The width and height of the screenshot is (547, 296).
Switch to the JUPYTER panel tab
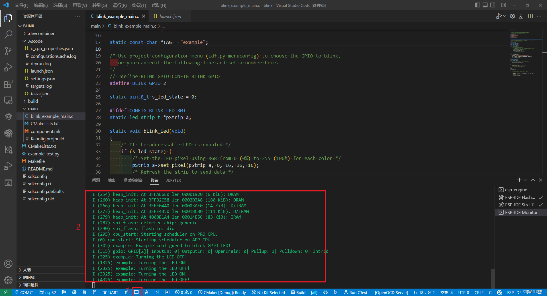point(174,180)
